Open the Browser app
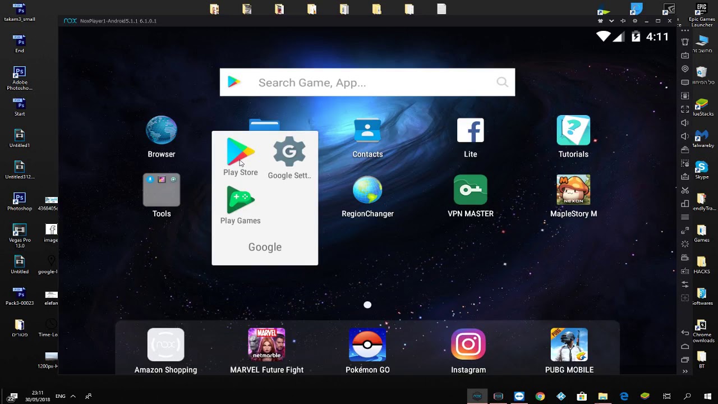 pyautogui.click(x=162, y=137)
